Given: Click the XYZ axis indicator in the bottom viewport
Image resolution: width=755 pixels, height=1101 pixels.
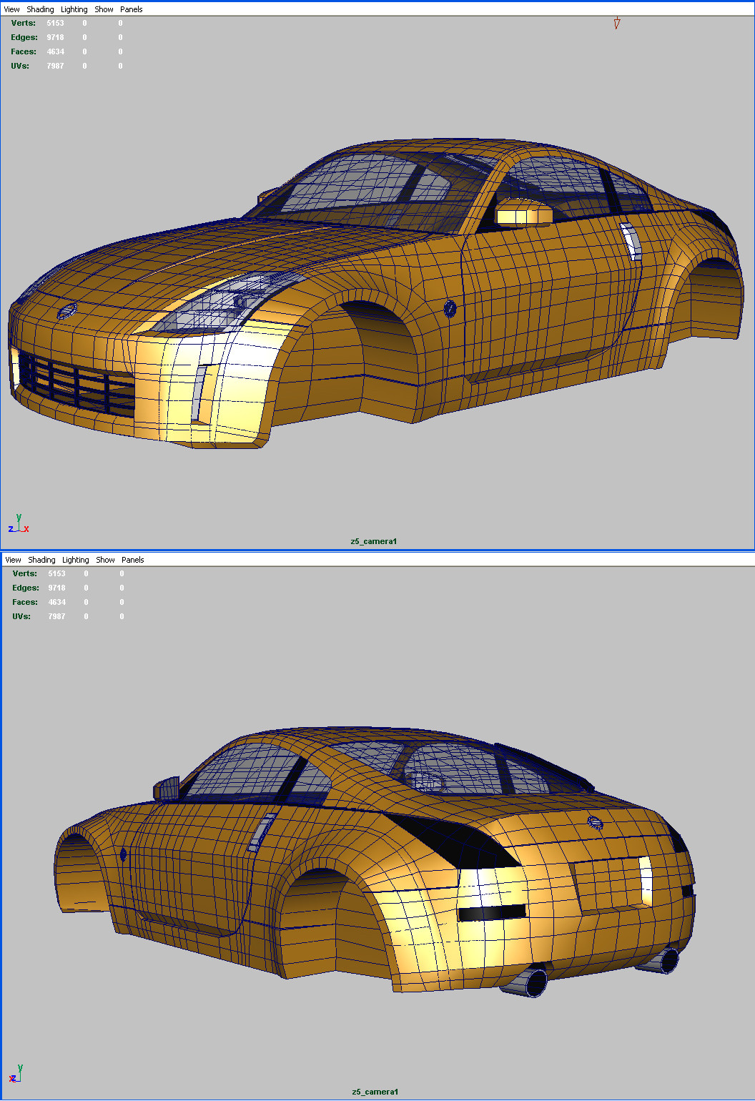Looking at the screenshot, I should 17,1073.
